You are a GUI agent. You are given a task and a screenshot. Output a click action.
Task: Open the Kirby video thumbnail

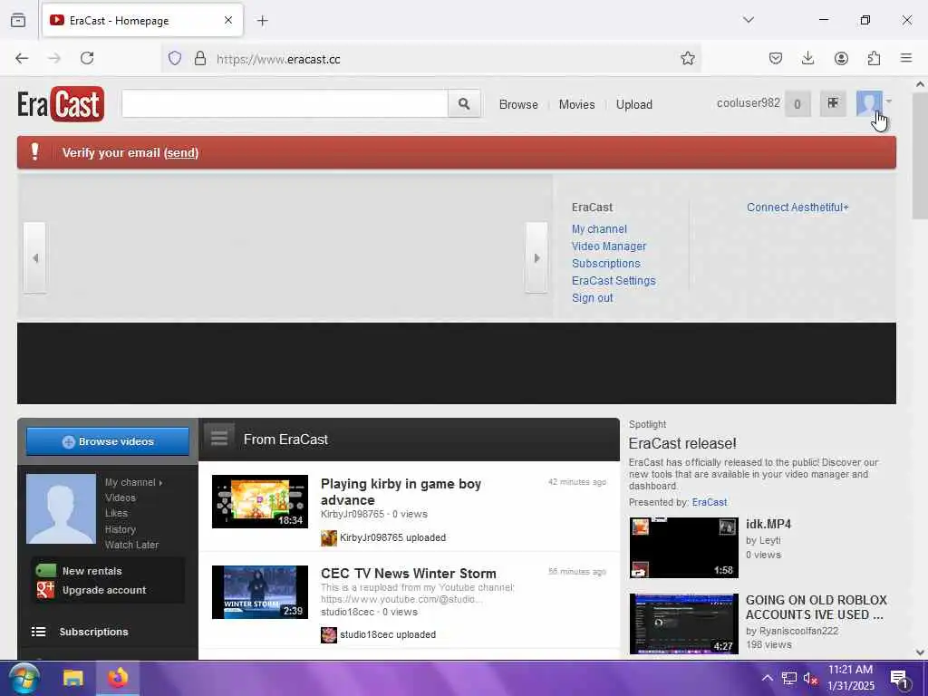click(260, 501)
